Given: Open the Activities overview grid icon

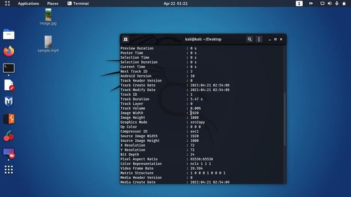Looking at the screenshot, I should coord(7,3).
